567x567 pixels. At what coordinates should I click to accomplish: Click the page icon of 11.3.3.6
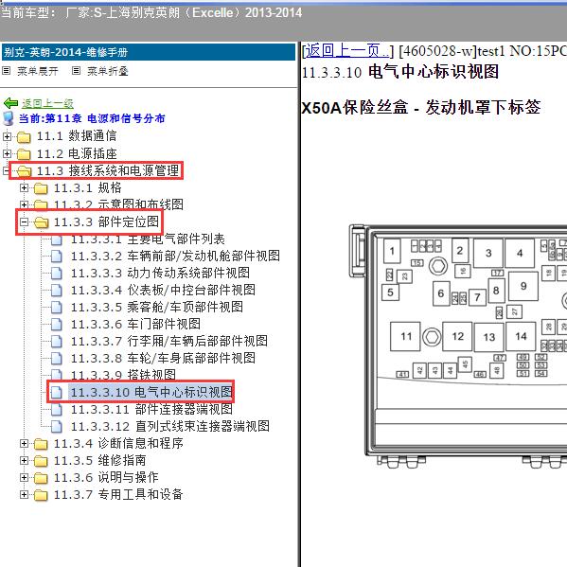point(57,325)
